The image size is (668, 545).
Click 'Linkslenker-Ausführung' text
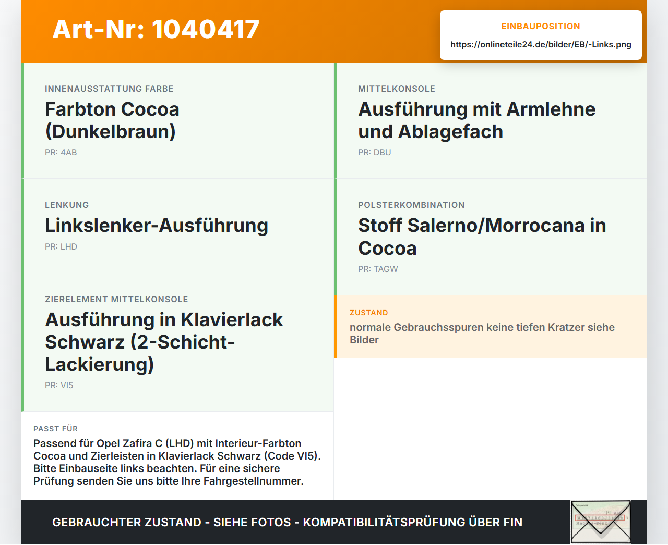click(x=157, y=226)
